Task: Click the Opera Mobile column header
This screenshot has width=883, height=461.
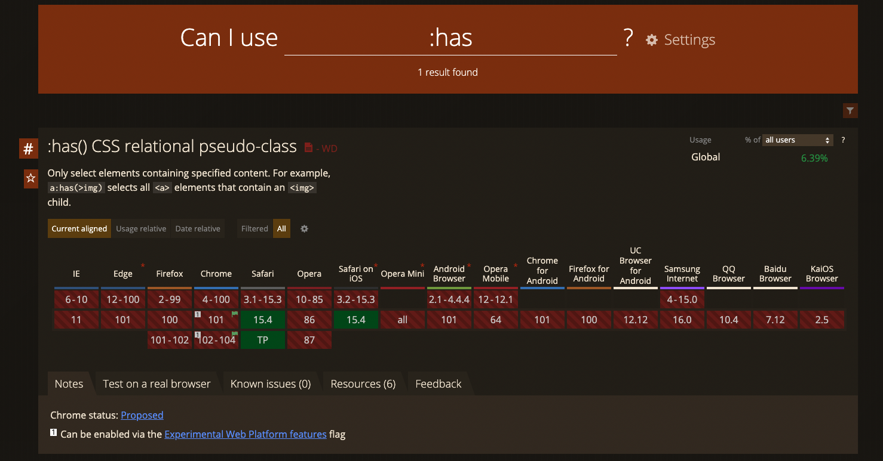Action: pyautogui.click(x=496, y=274)
